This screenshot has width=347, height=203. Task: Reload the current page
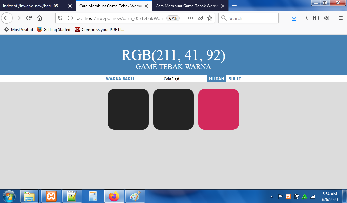[x=29, y=18]
